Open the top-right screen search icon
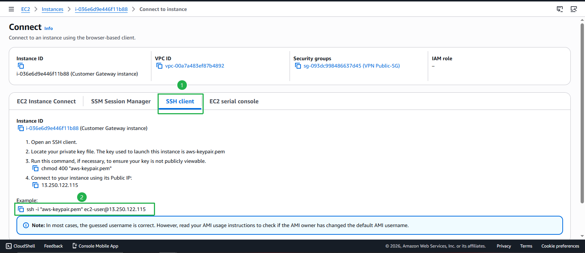585x253 pixels. tap(574, 9)
